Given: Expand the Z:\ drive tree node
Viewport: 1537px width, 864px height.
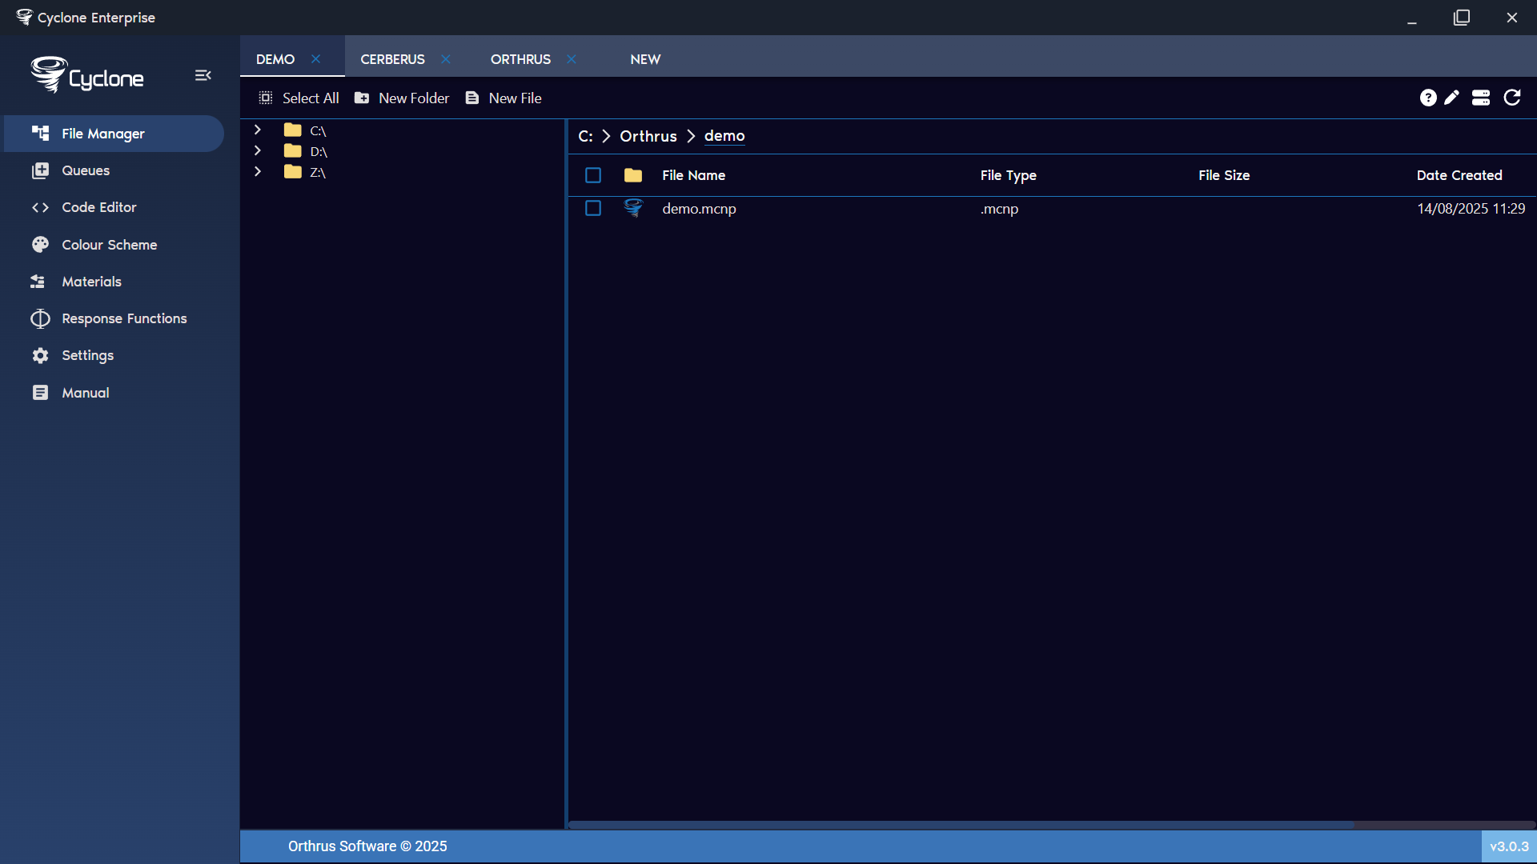Looking at the screenshot, I should click(258, 171).
